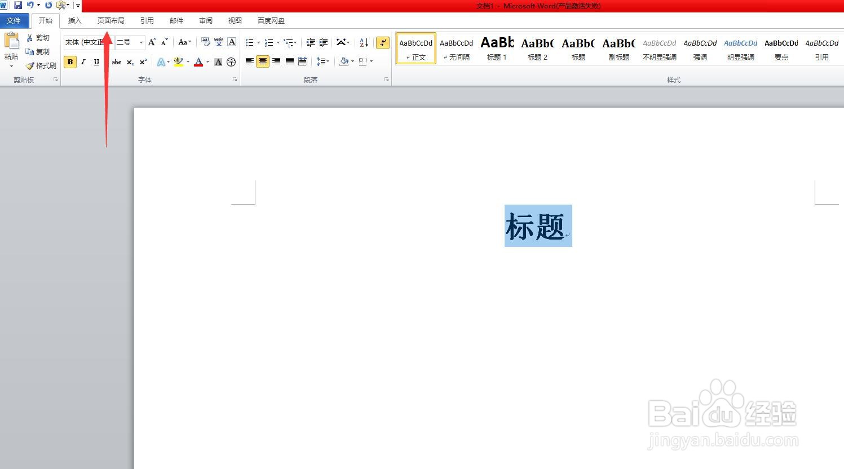Image resolution: width=844 pixels, height=469 pixels.
Task: Click 格式刷 format painter button
Action: click(x=41, y=66)
